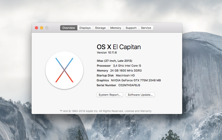This screenshot has width=222, height=140.
Task: Open the License and Warranty link
Action: click(x=138, y=111)
